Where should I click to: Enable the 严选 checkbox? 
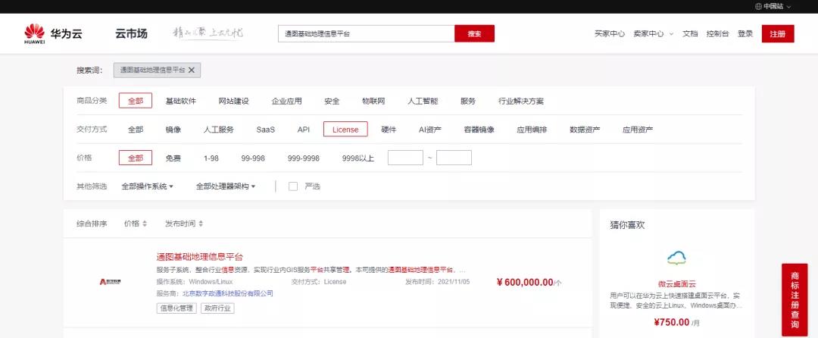tap(293, 186)
